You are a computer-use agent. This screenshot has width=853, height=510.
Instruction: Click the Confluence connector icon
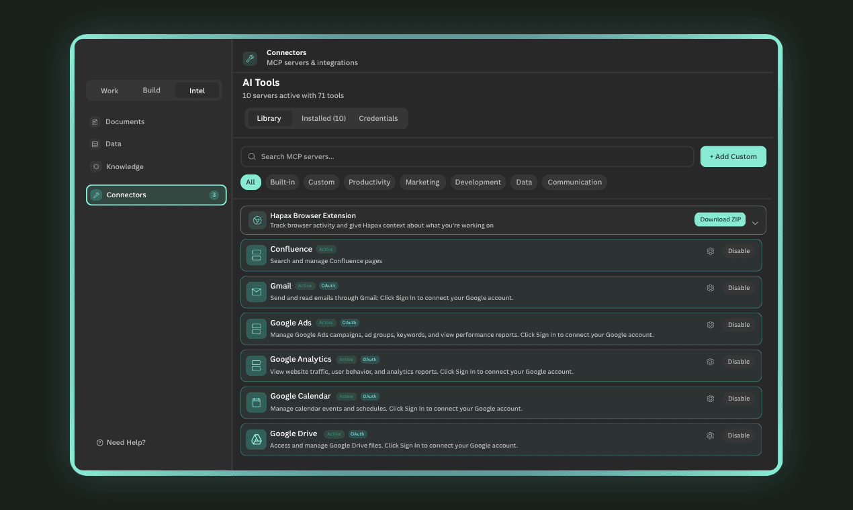pyautogui.click(x=256, y=255)
